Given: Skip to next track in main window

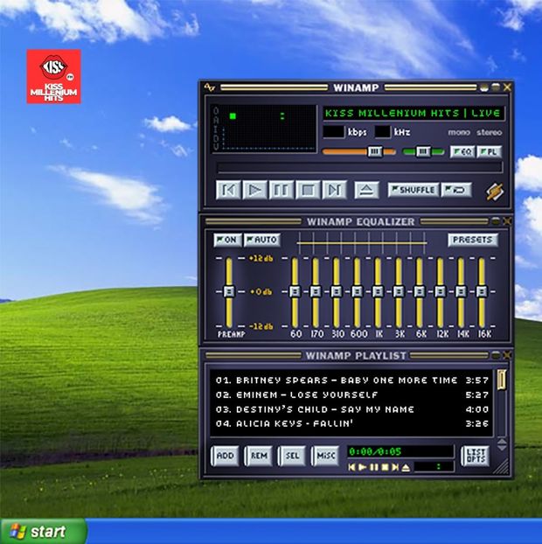Looking at the screenshot, I should 334,190.
